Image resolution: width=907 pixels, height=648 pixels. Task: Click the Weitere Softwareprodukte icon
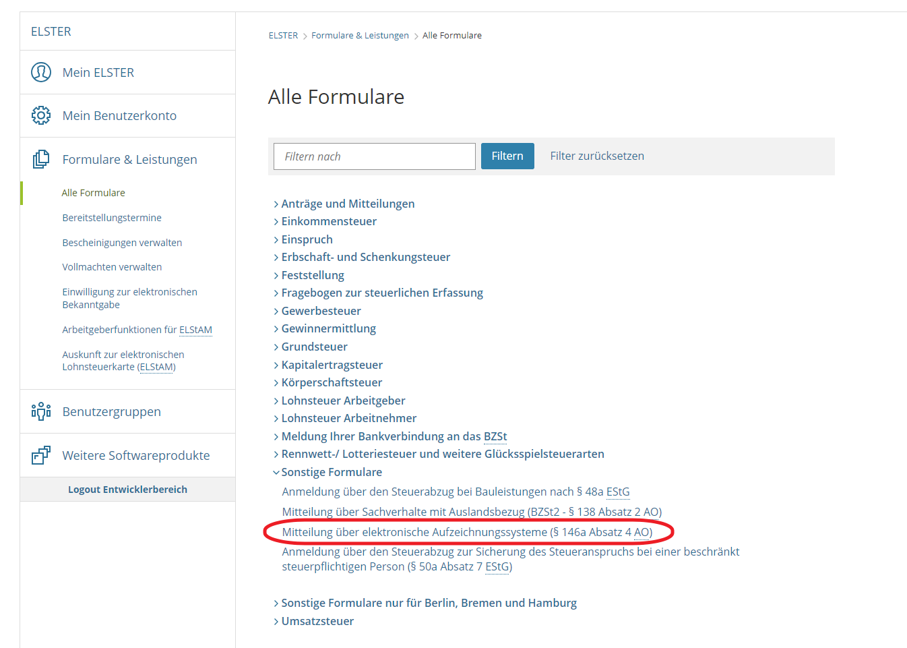pyautogui.click(x=41, y=455)
